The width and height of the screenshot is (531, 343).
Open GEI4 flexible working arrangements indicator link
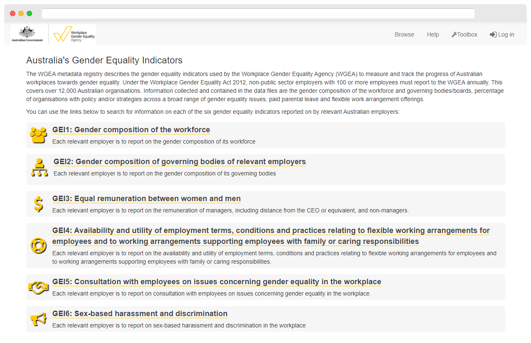[x=271, y=236]
